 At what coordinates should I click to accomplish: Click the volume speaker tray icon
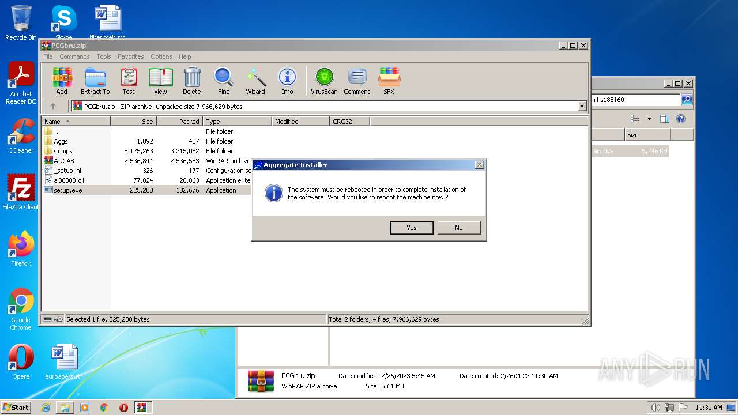tap(655, 408)
